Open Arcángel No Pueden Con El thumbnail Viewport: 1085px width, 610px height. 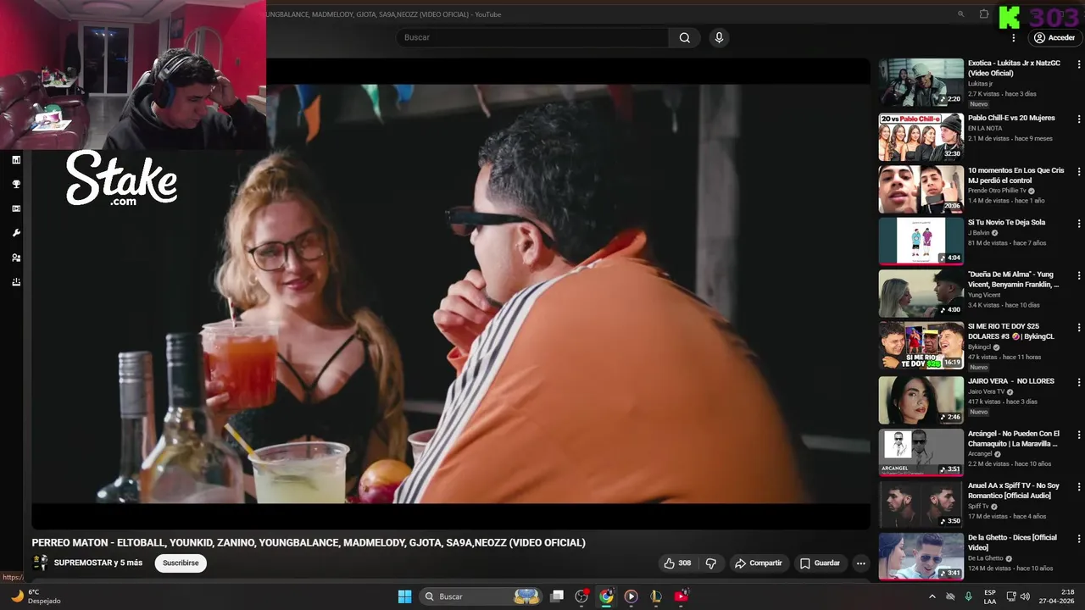pos(921,452)
